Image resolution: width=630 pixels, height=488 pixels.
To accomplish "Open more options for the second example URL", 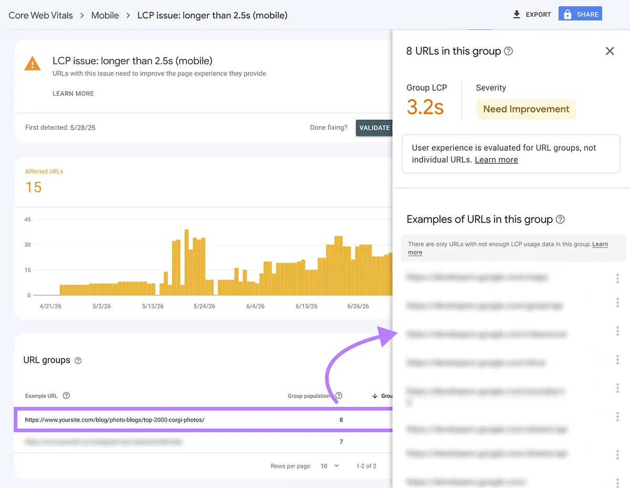I will click(x=617, y=303).
